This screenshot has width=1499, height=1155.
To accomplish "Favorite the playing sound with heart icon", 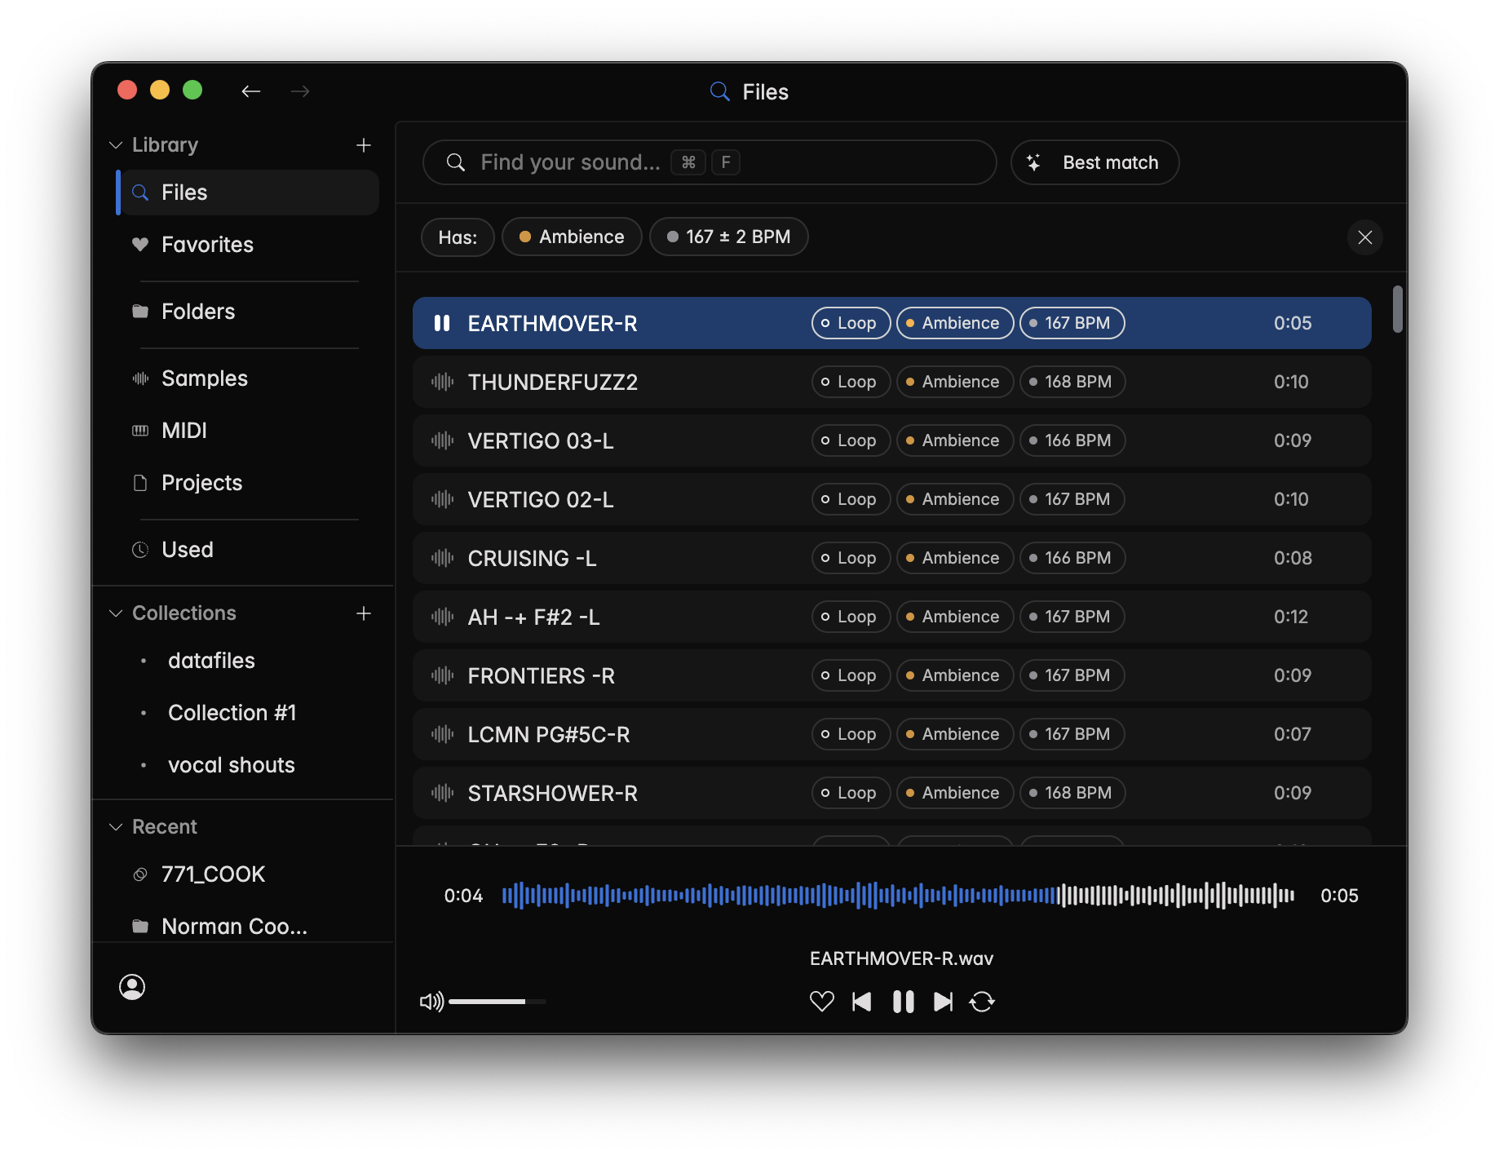I will [821, 1002].
